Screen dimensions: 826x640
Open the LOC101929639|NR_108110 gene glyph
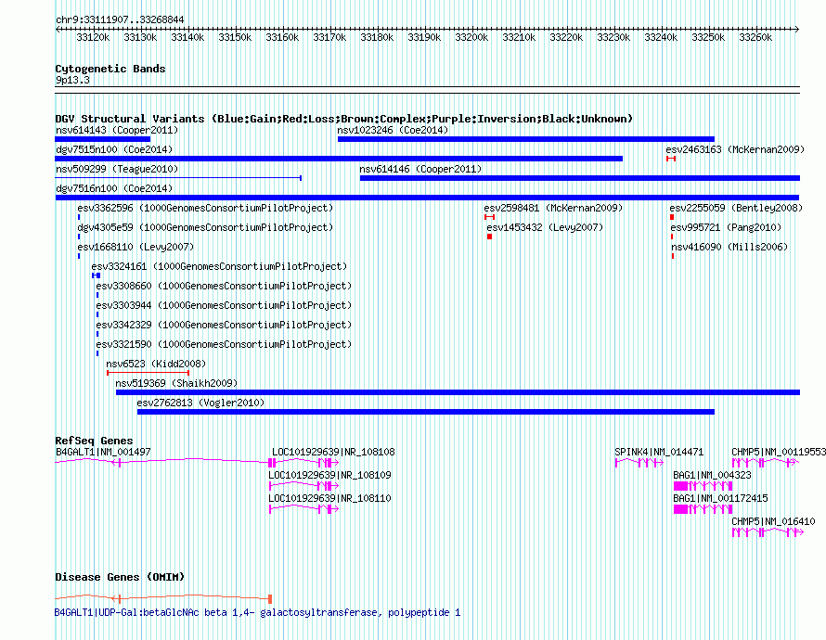point(303,509)
